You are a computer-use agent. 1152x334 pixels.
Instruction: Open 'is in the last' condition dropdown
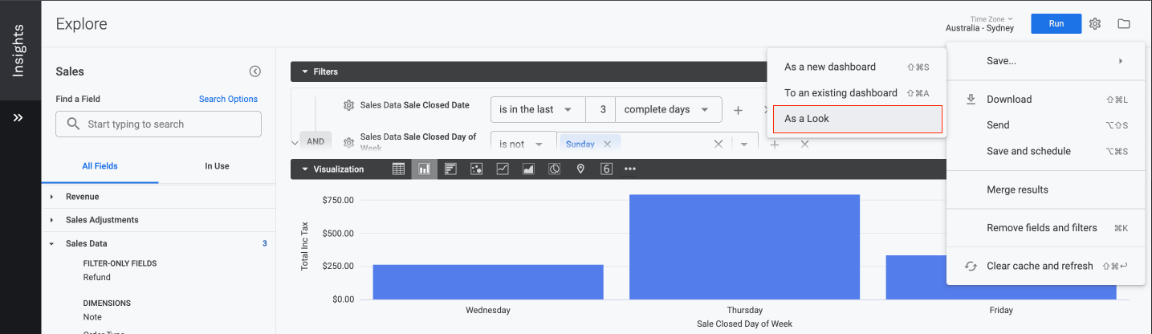[x=538, y=109]
